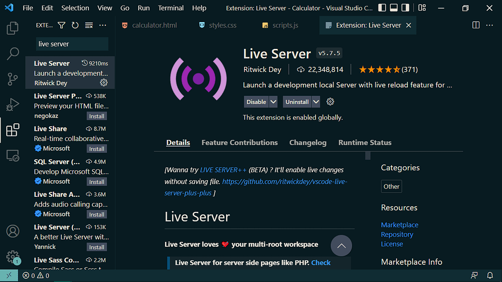Click the star rating (371)
This screenshot has width=502, height=282.
pos(388,70)
